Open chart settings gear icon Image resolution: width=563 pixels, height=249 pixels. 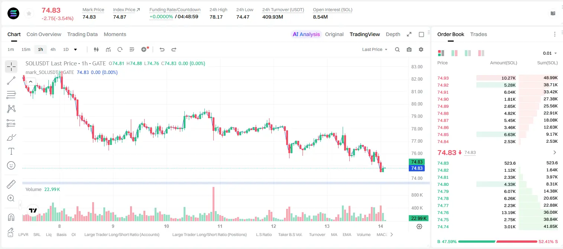coord(421,49)
